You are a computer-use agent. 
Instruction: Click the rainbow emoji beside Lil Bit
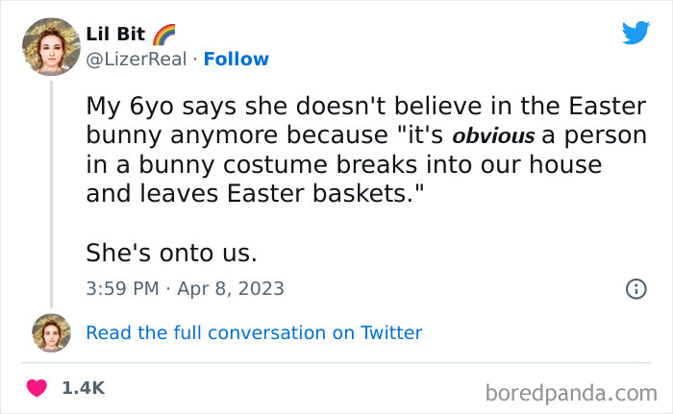click(x=163, y=35)
